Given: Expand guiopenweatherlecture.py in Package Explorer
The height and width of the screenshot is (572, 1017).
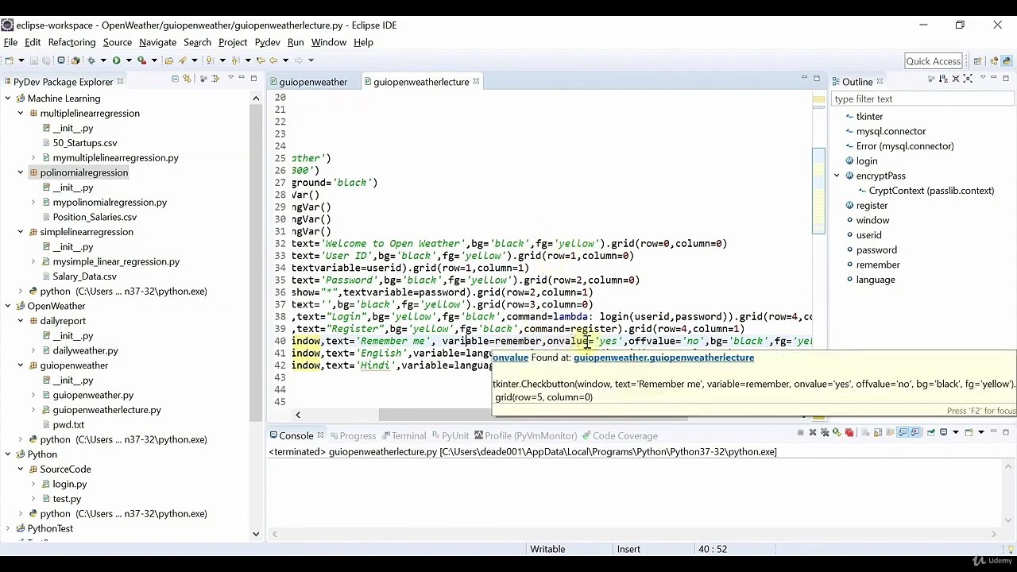Looking at the screenshot, I should pos(33,410).
